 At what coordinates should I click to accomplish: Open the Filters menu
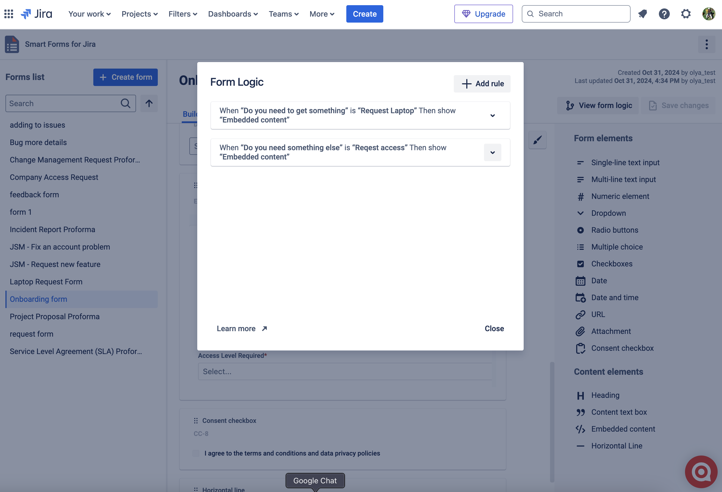pyautogui.click(x=183, y=14)
